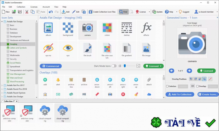Click the Save floppy disk icon
The width and height of the screenshot is (219, 131).
point(20,12)
